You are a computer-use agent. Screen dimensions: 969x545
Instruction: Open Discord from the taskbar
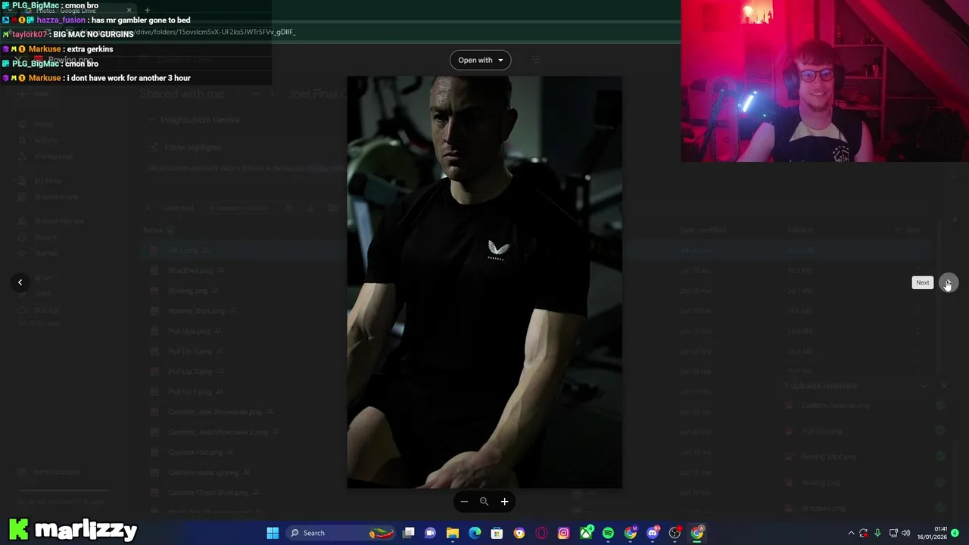pyautogui.click(x=653, y=533)
